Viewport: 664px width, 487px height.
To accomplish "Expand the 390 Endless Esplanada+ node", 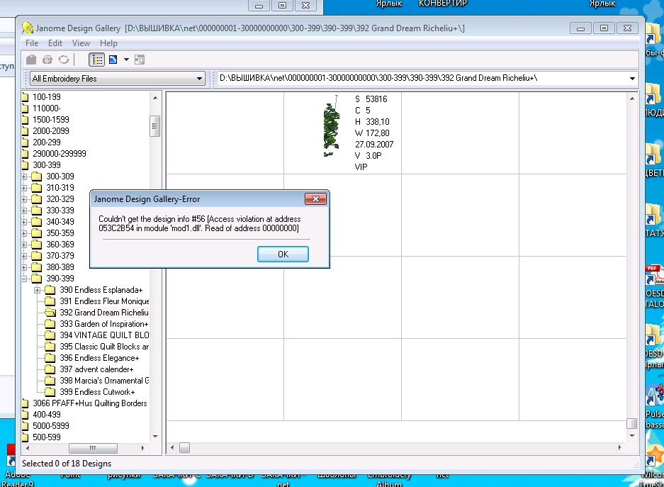I will coord(38,290).
